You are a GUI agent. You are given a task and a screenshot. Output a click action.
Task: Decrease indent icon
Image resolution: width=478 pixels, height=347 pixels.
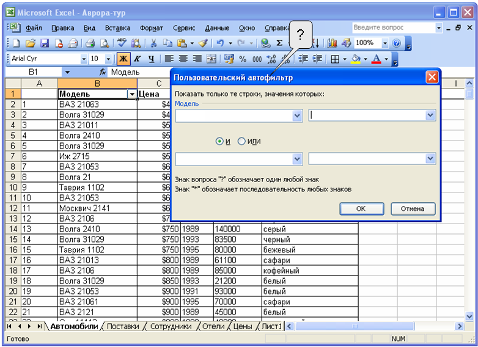click(303, 59)
